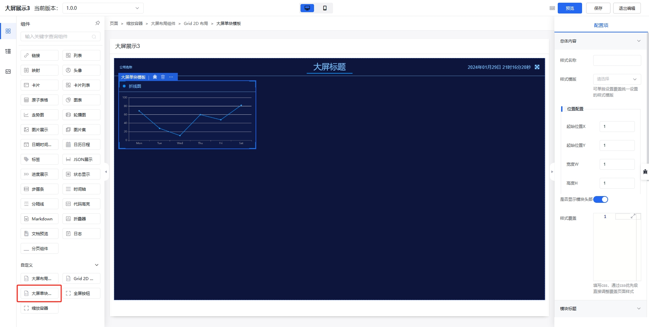This screenshot has height=327, width=649.
Task: Select the 原子表格 component
Action: 40,100
